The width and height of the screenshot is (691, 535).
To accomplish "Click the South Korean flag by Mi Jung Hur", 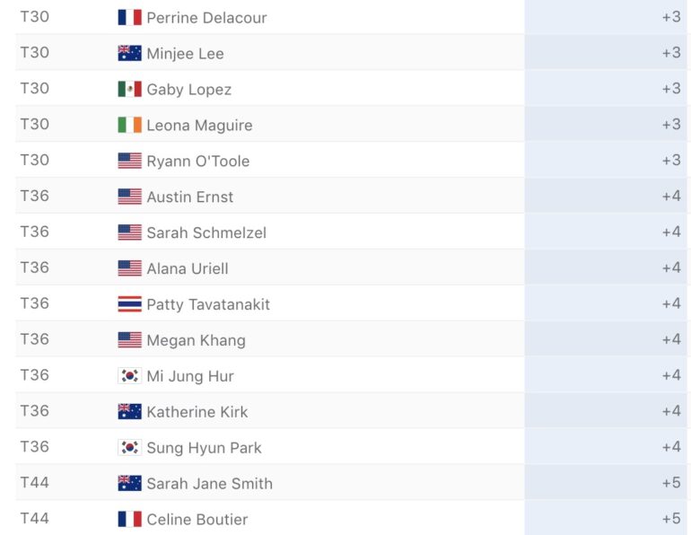I will (129, 376).
